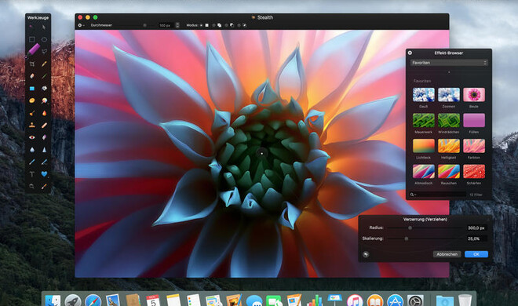Select the Elliptical Marquee tool
518x306 pixels.
44,39
